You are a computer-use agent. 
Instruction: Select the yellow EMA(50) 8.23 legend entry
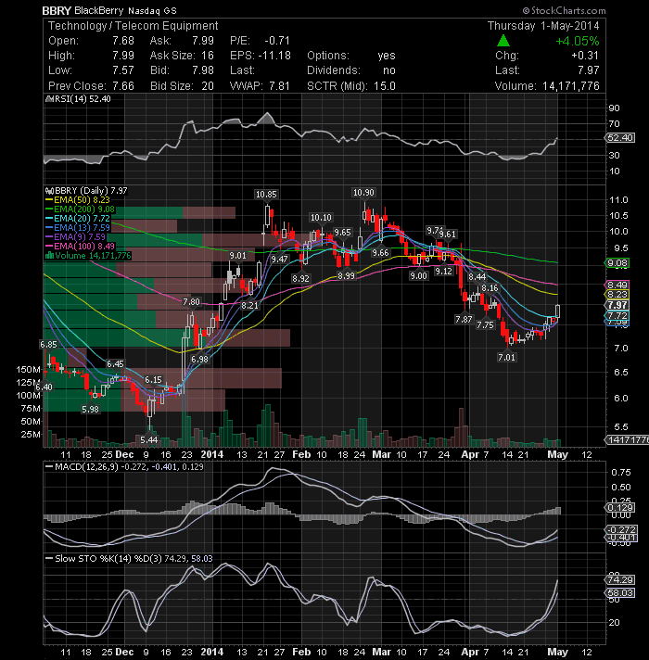click(78, 200)
